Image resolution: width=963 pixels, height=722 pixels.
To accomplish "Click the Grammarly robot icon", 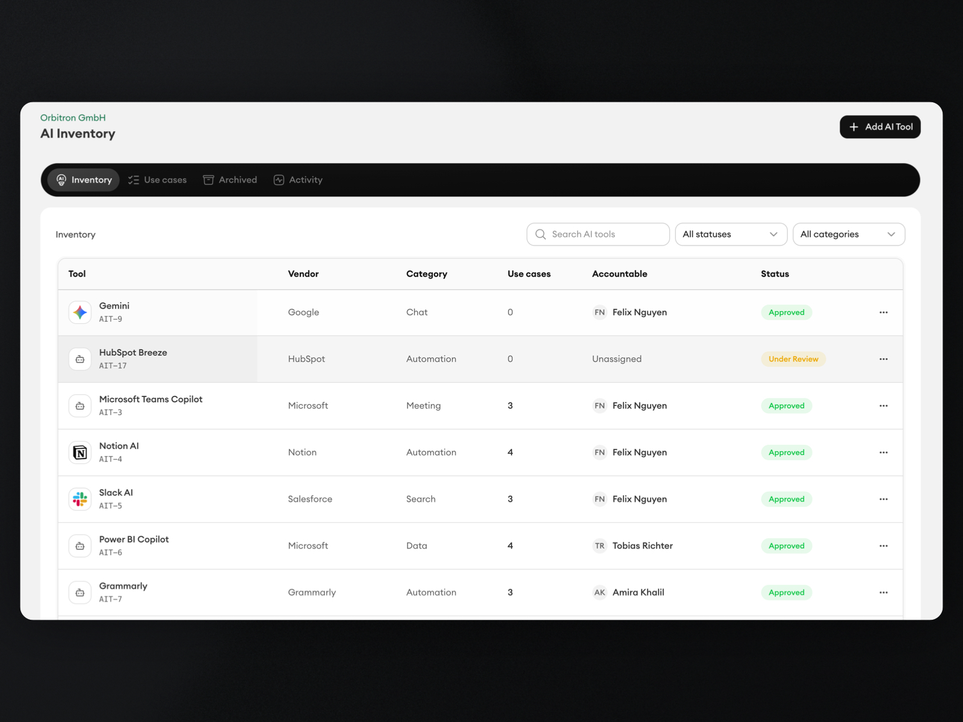I will [x=80, y=593].
